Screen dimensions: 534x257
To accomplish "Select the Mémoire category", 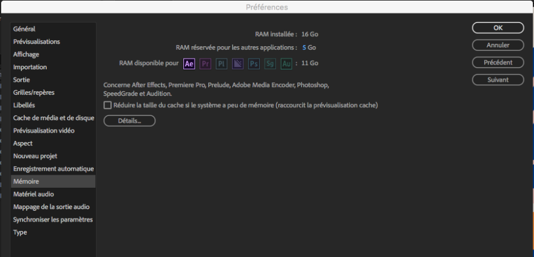I will pos(53,182).
